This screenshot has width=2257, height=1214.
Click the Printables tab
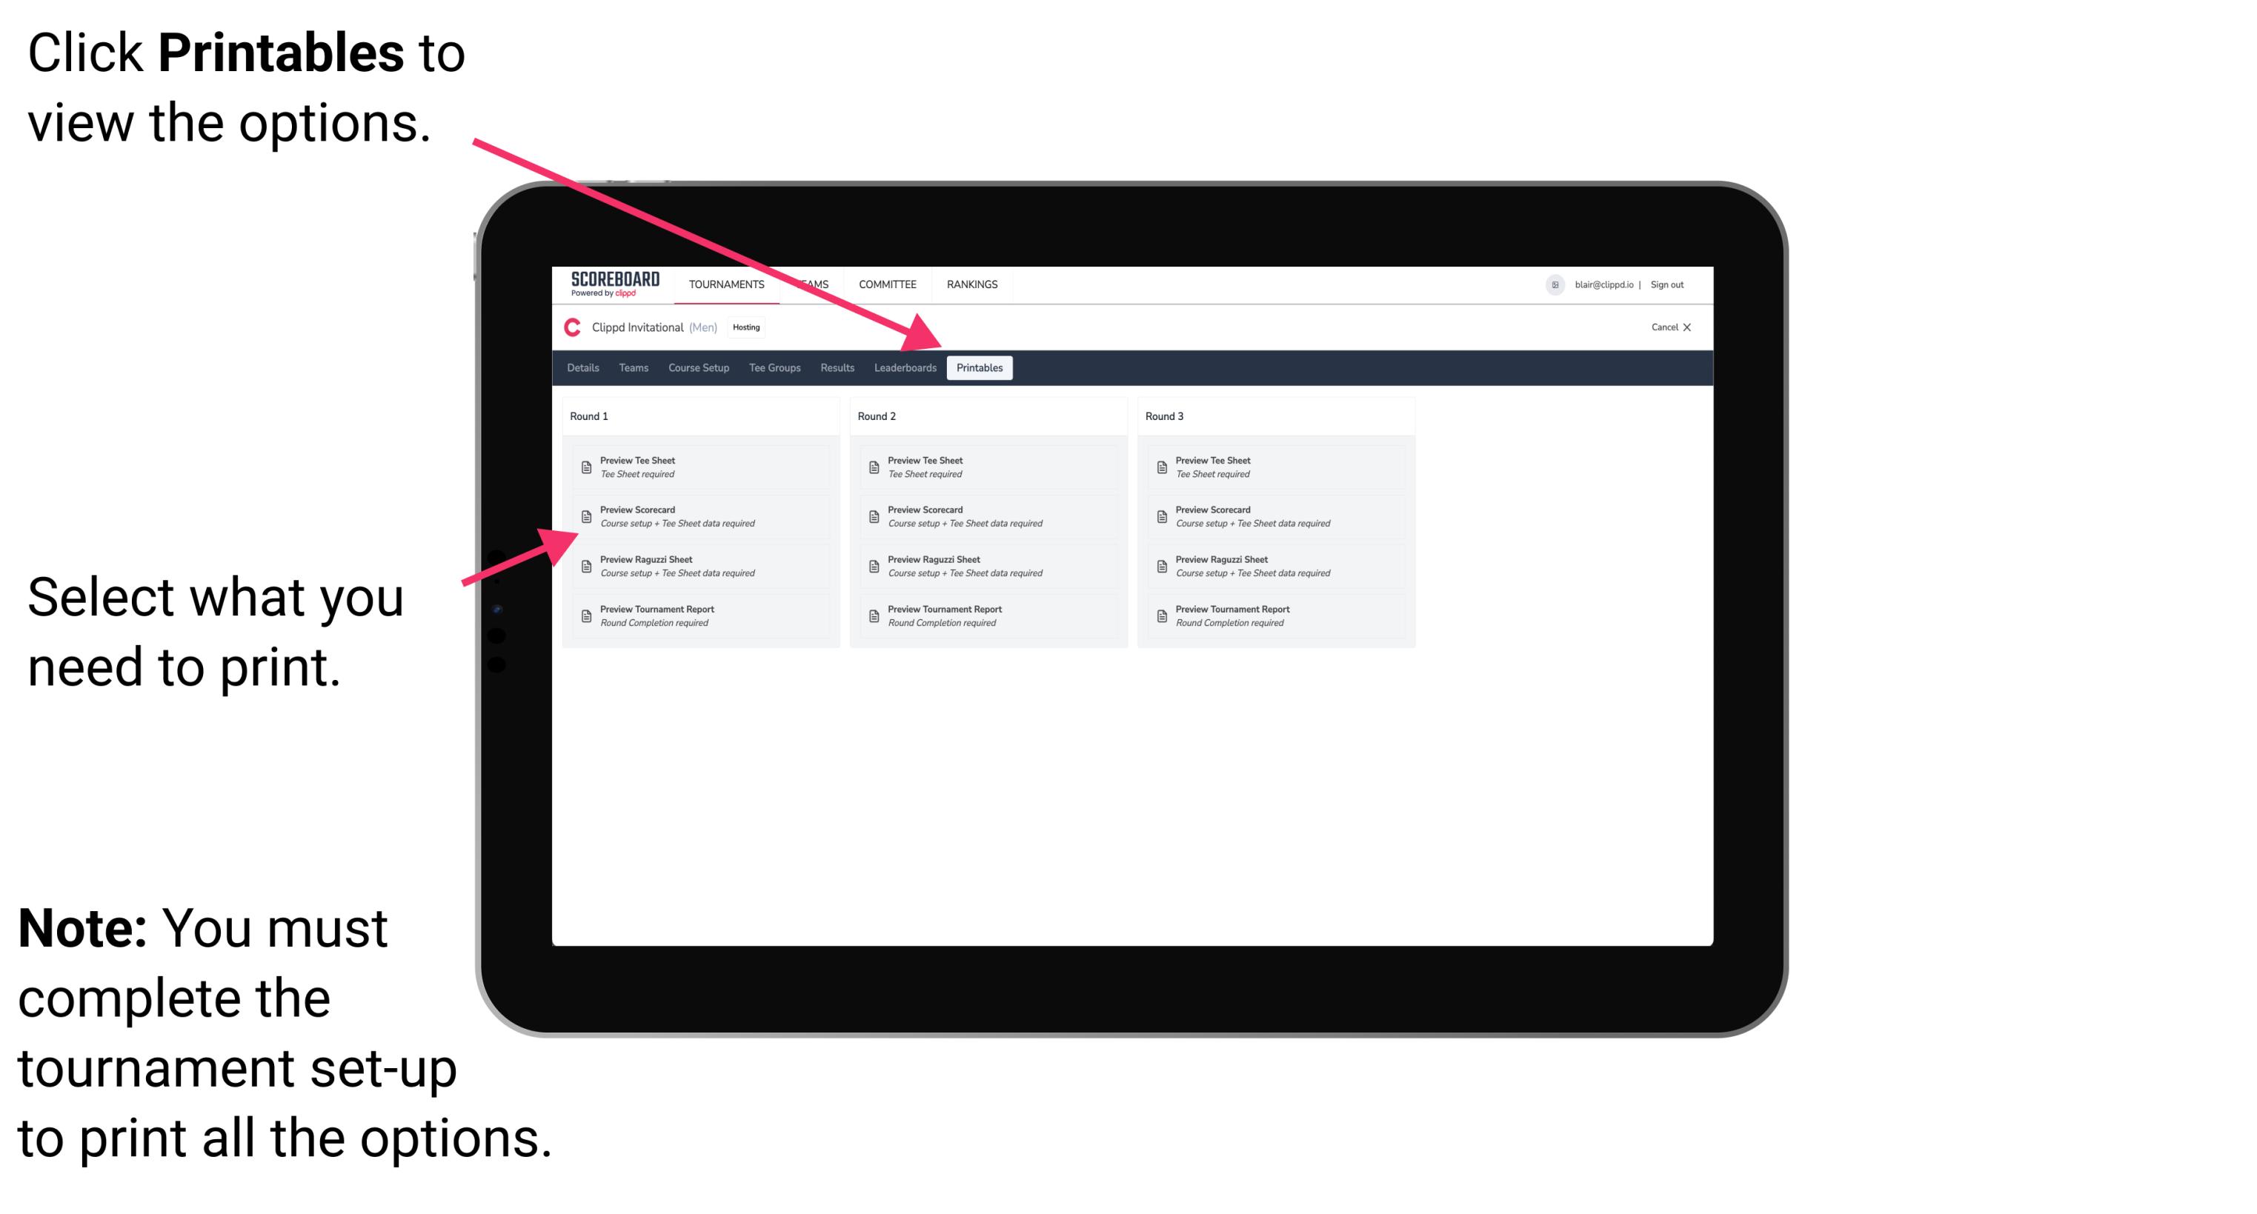[978, 368]
